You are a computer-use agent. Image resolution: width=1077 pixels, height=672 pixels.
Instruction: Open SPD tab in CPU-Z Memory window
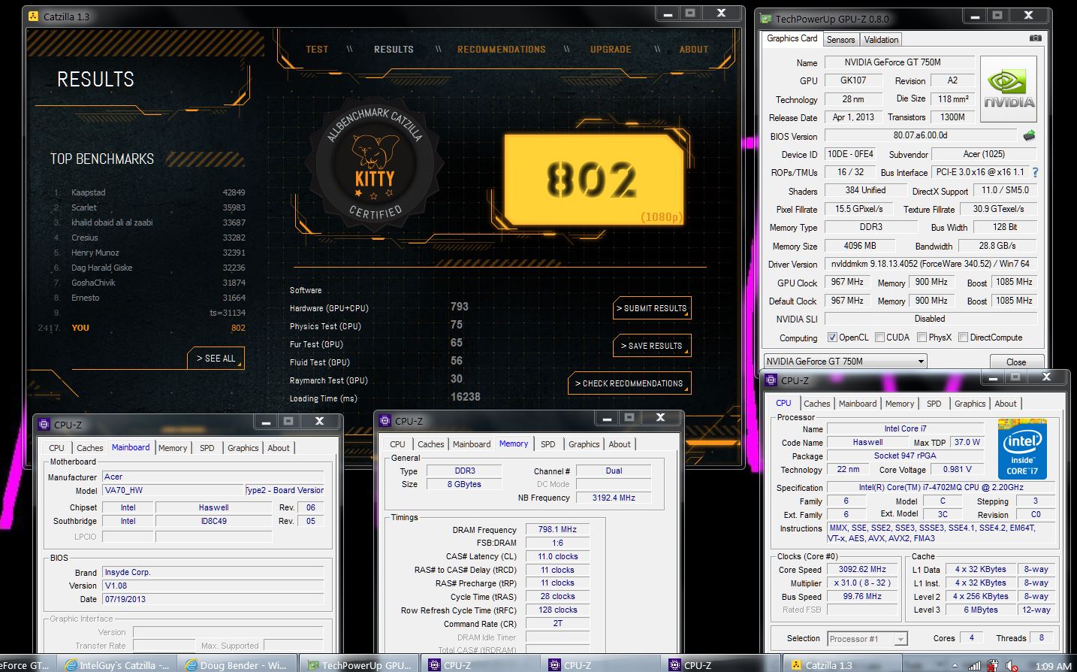pyautogui.click(x=548, y=444)
